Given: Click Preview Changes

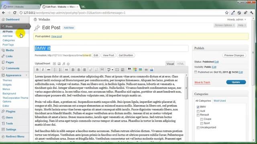Looking at the screenshot, I should pos(234,55).
